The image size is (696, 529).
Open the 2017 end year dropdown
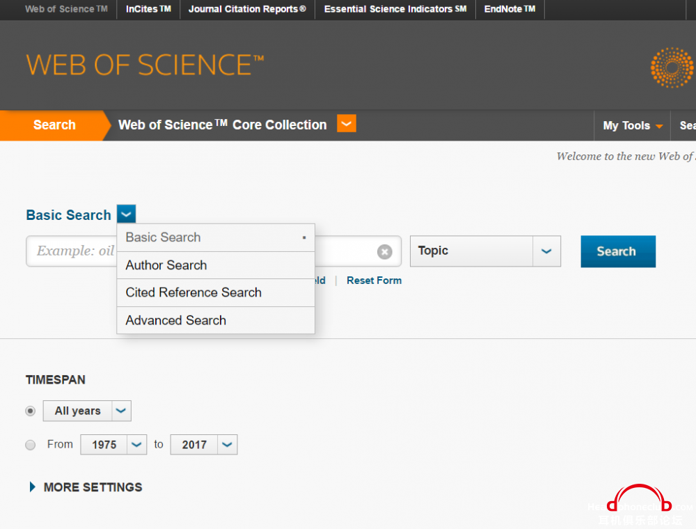coord(204,445)
